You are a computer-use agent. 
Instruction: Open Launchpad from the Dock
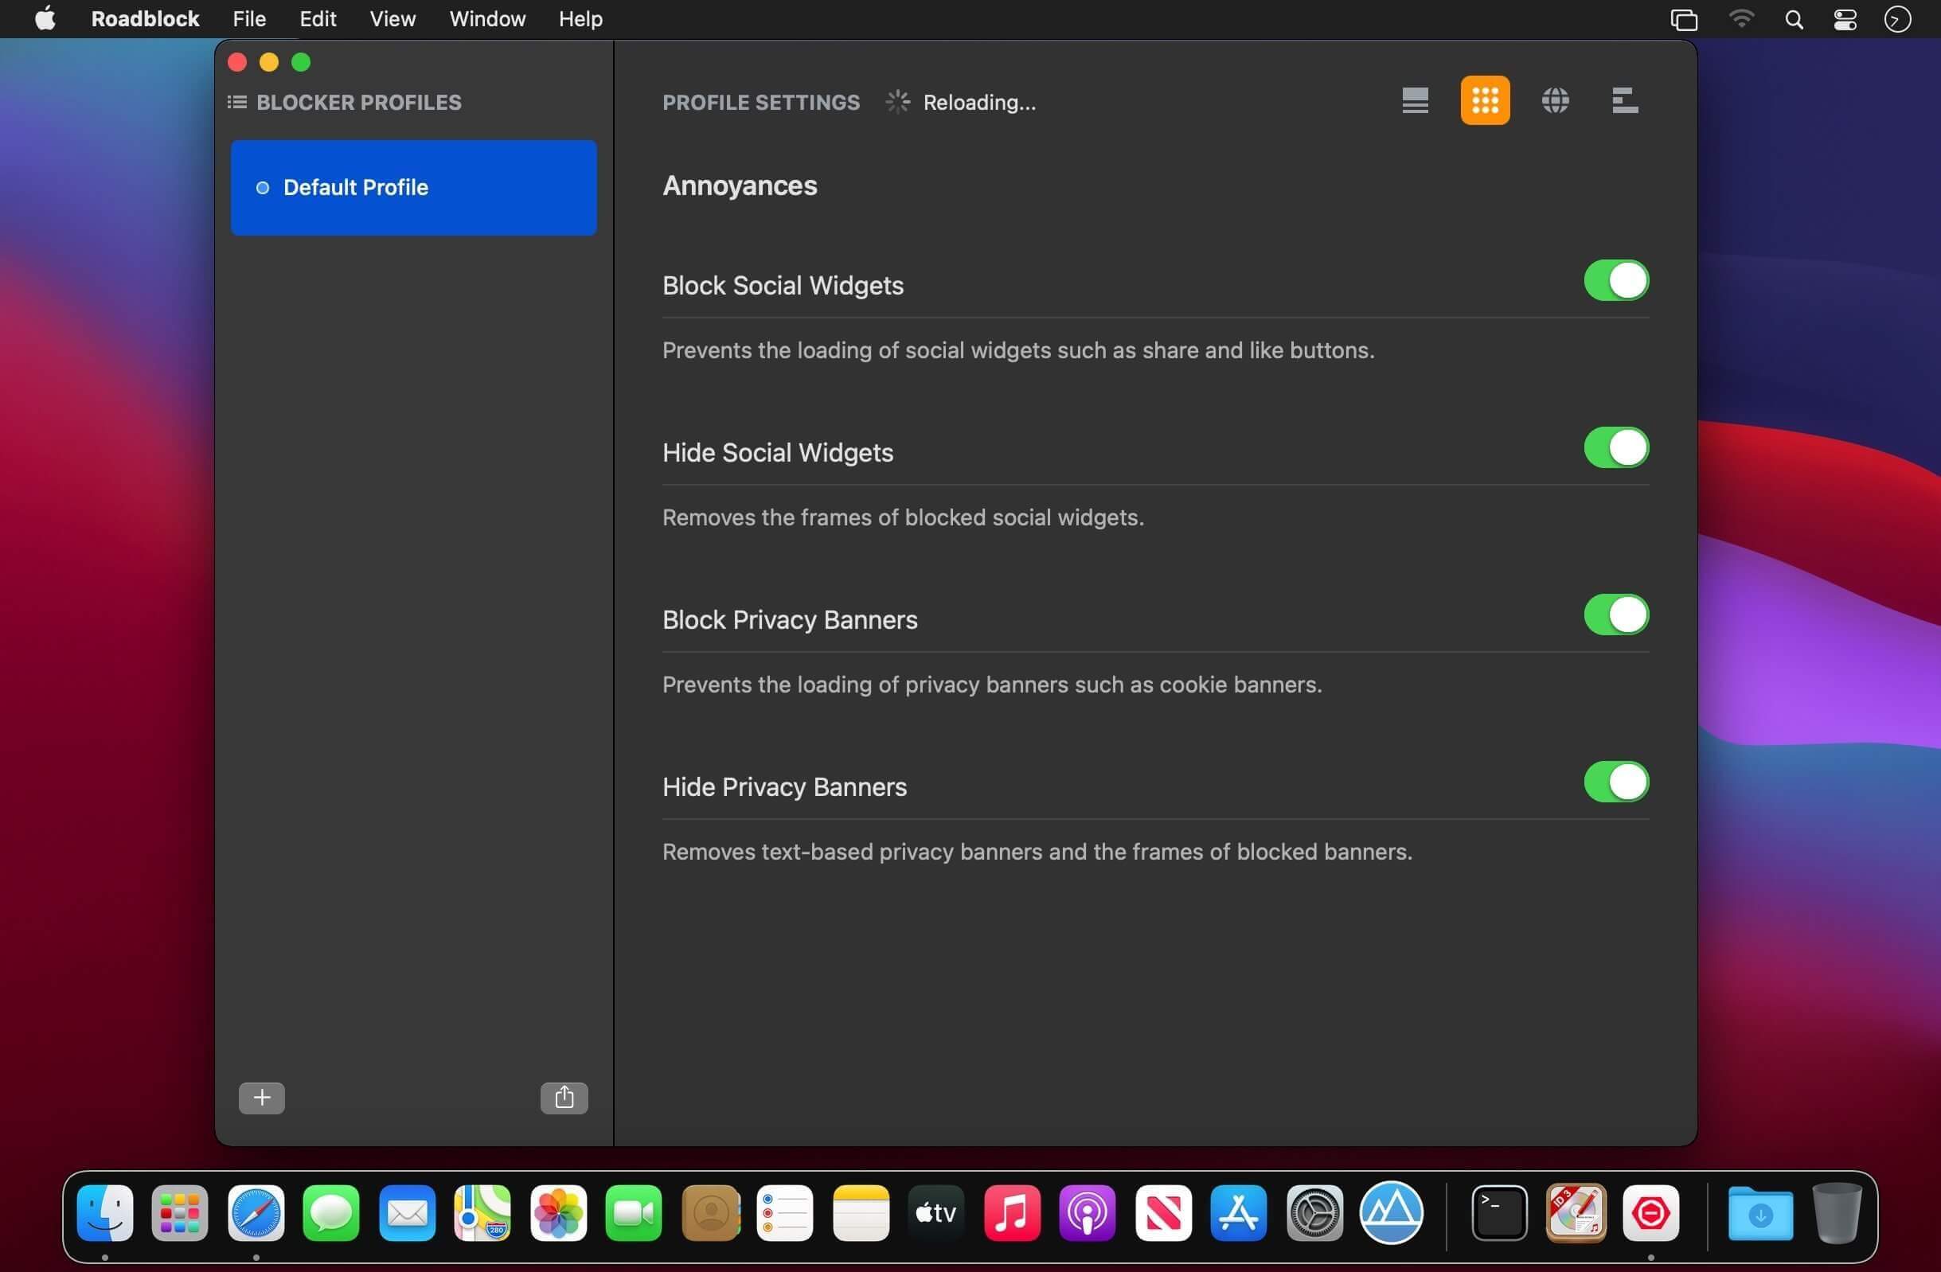point(180,1212)
